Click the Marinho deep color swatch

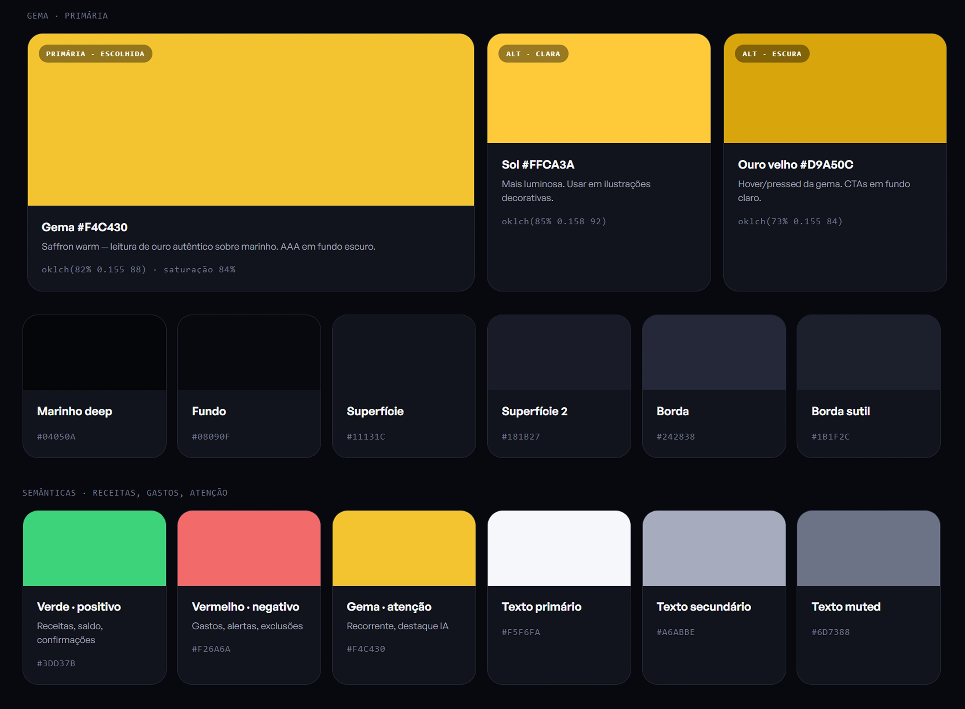(94, 352)
